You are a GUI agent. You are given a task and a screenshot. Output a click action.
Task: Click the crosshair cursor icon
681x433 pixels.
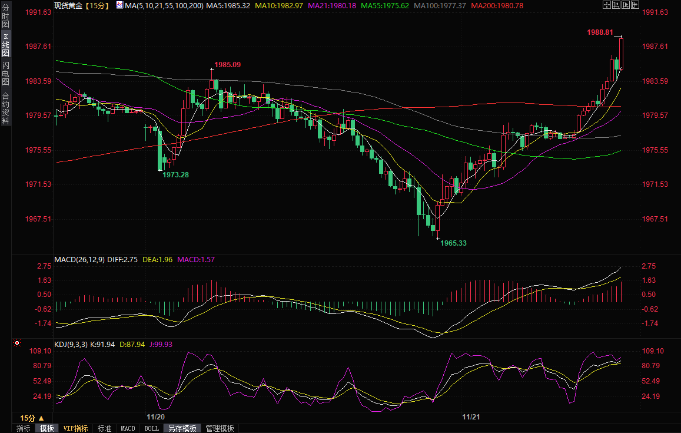tap(607, 5)
